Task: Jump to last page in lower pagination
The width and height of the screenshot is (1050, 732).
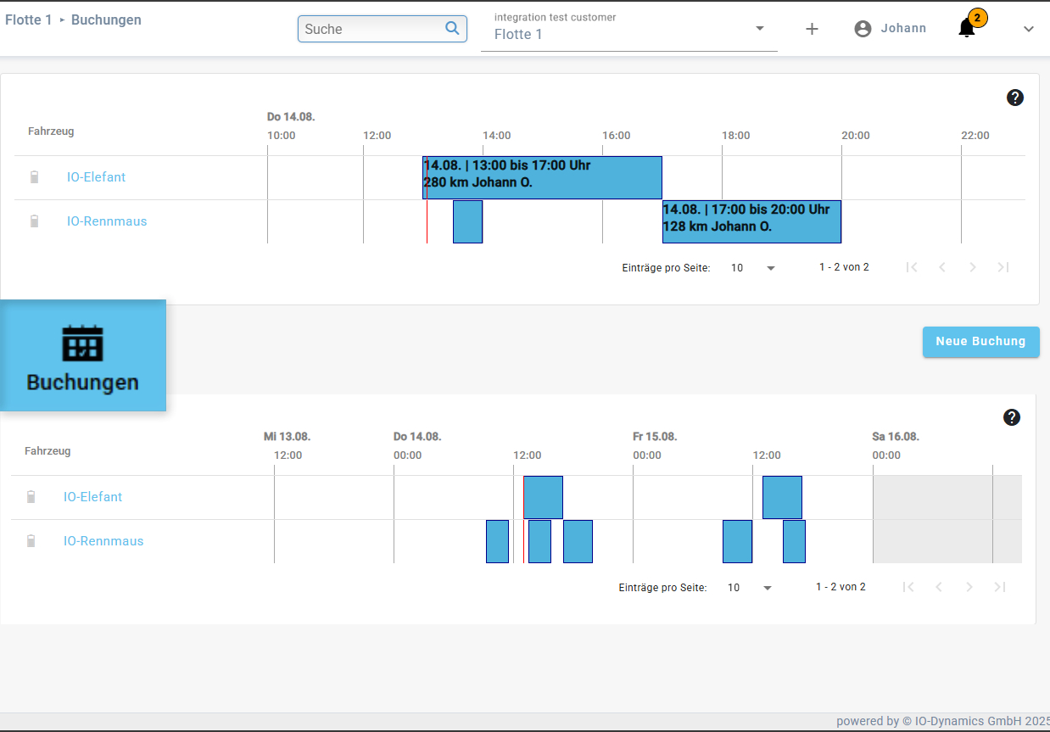Action: [1000, 587]
